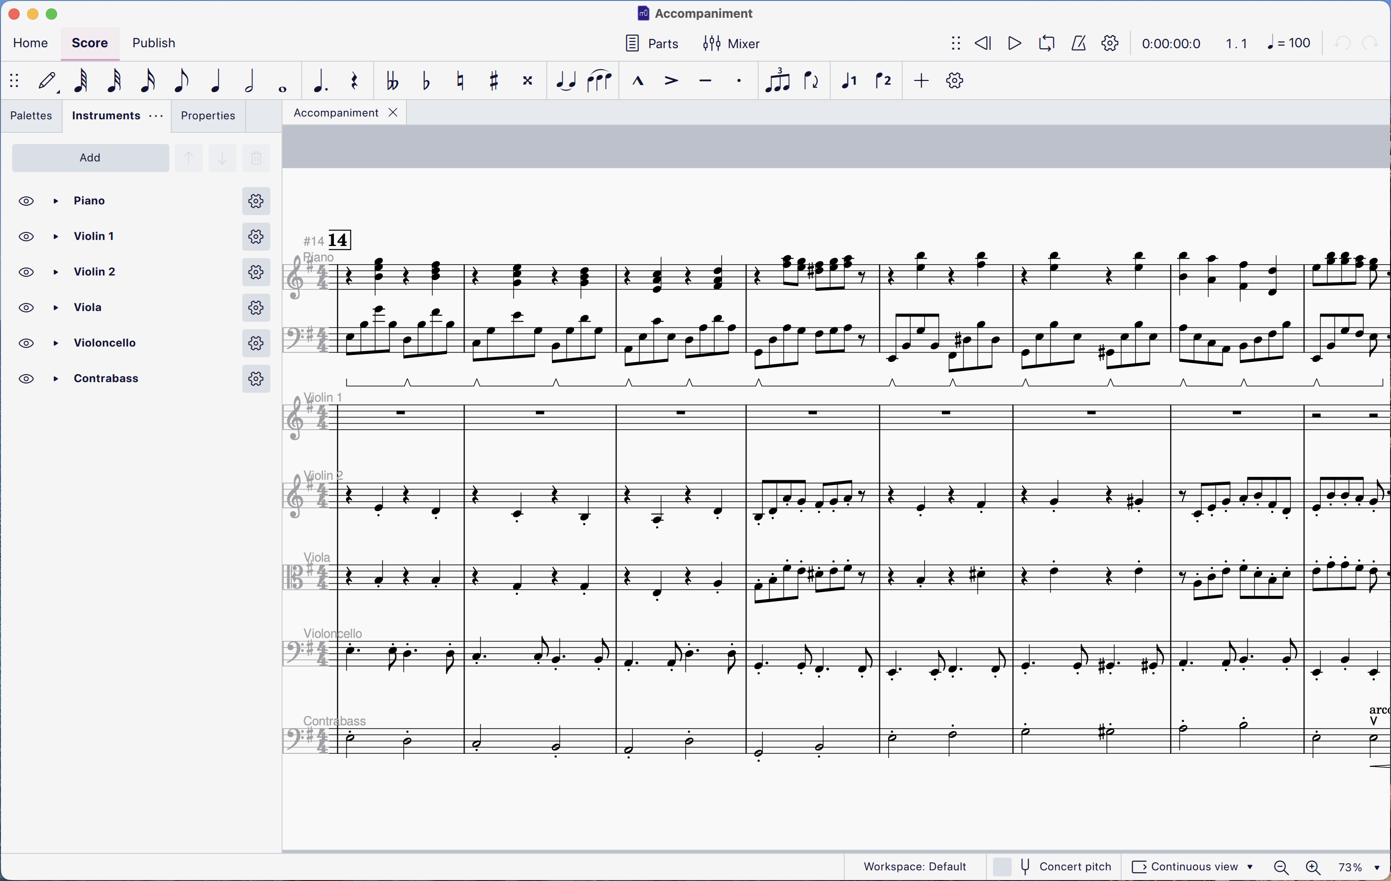Hide the Piano instrument
The width and height of the screenshot is (1391, 881).
(x=26, y=201)
